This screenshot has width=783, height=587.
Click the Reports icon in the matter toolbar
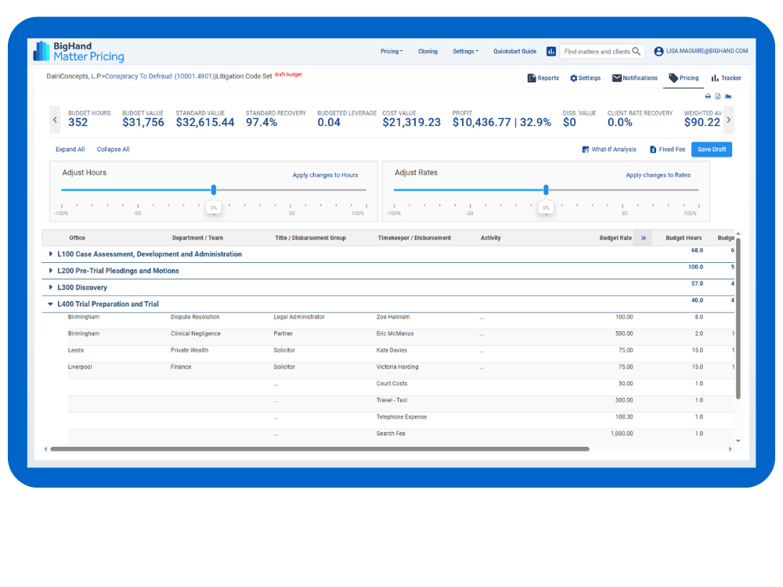[543, 77]
